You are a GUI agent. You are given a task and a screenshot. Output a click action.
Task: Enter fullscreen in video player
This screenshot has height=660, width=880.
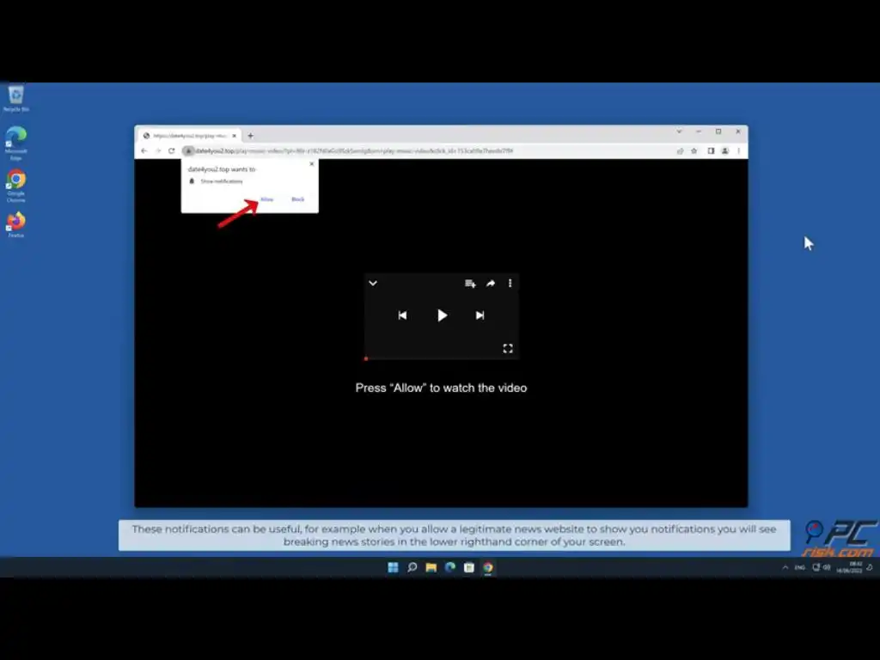pyautogui.click(x=508, y=349)
